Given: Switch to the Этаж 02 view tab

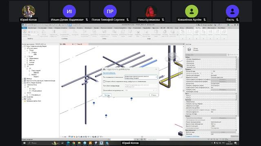Looking at the screenshot, I should (80, 44).
